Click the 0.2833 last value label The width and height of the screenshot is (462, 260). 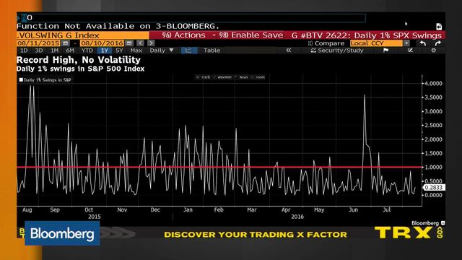[x=434, y=188]
